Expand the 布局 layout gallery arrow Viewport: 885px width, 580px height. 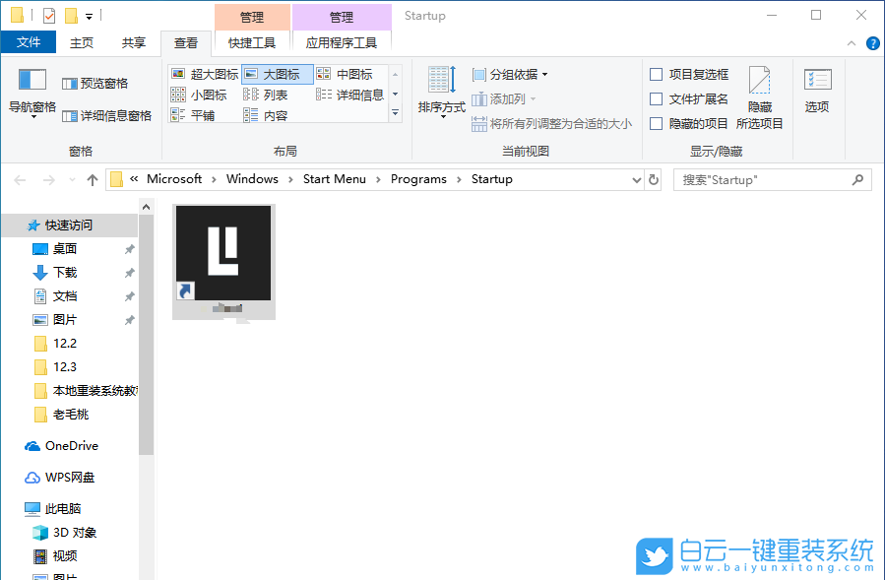point(396,110)
